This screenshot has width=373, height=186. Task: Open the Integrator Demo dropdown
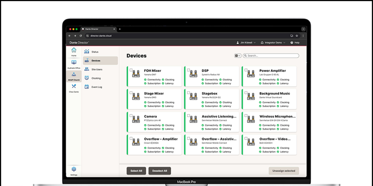point(273,43)
